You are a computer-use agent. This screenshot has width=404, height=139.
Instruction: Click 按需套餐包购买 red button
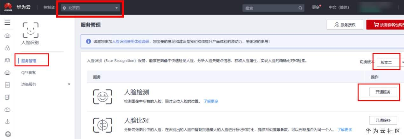pyautogui.click(x=385, y=25)
